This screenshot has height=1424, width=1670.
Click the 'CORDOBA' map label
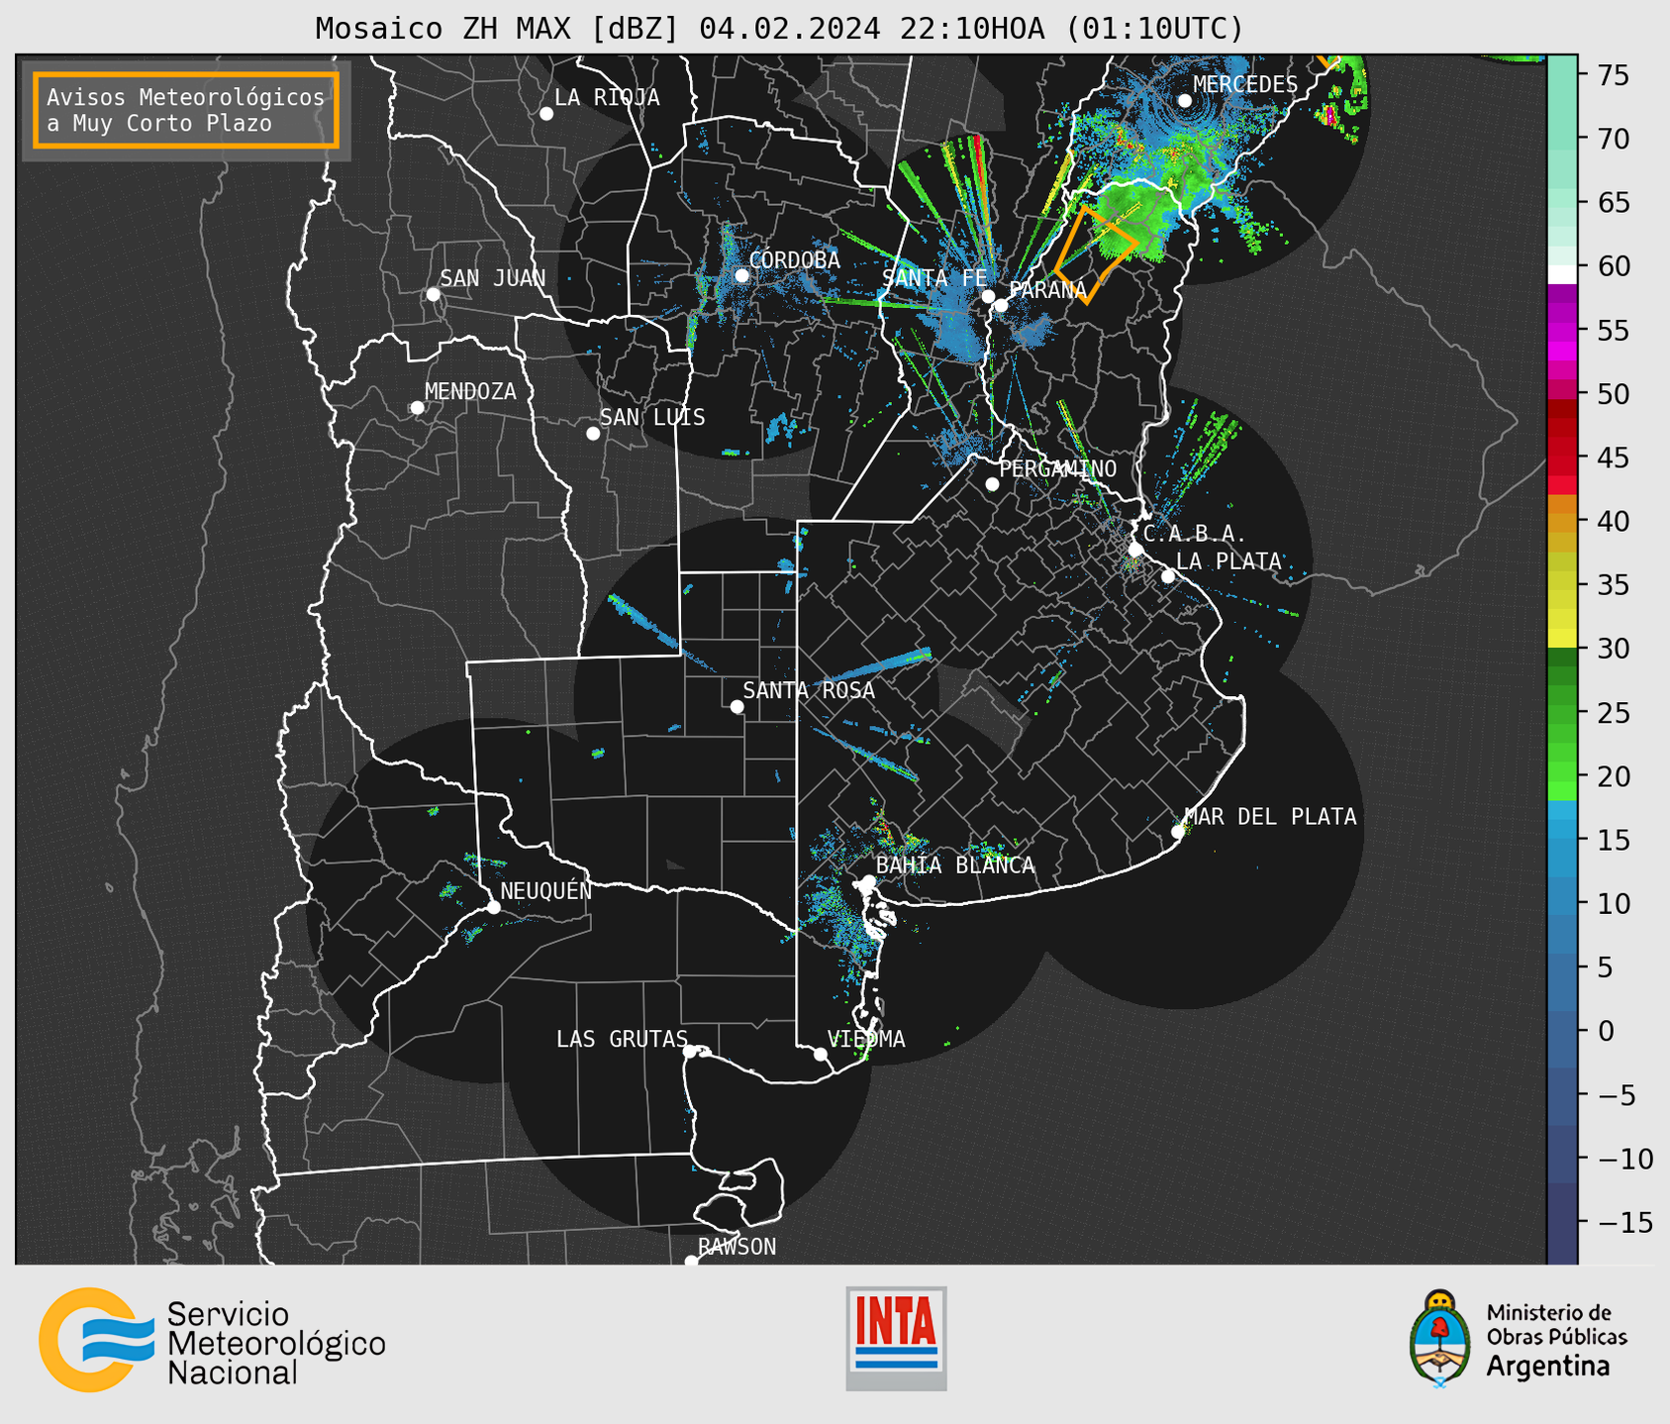pos(795,260)
